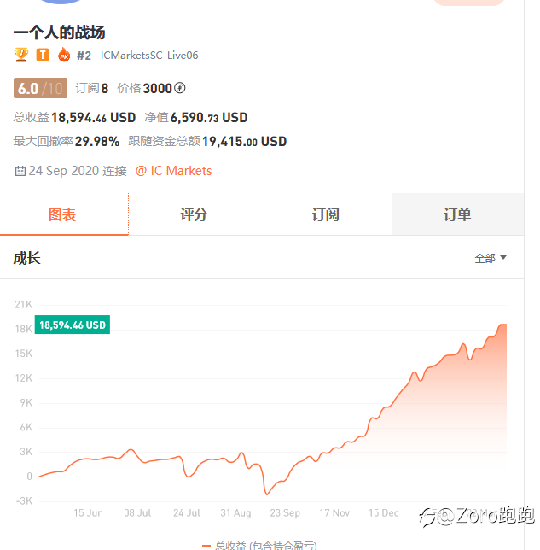Switch to the 评分 tab
Image resolution: width=540 pixels, height=550 pixels.
coord(194,214)
